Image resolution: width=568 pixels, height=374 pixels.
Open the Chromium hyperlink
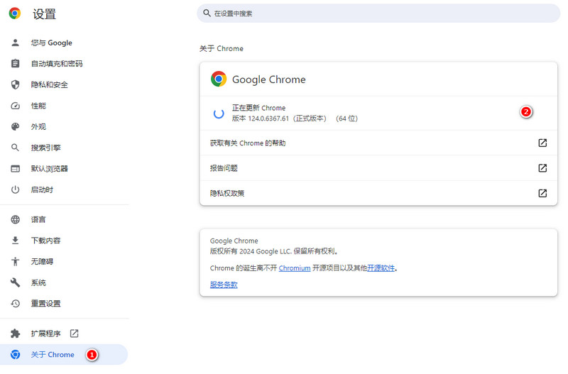click(295, 268)
